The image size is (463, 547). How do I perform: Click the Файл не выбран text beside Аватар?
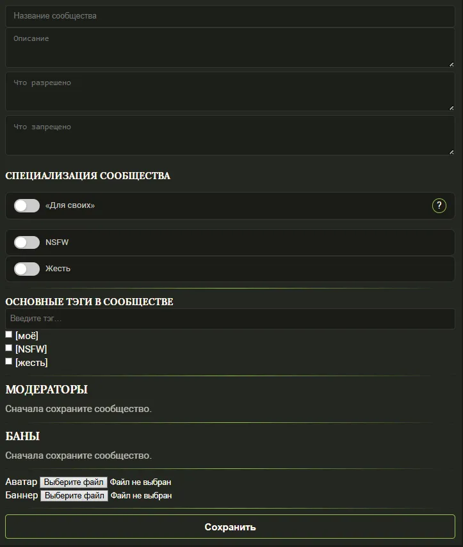coord(140,482)
